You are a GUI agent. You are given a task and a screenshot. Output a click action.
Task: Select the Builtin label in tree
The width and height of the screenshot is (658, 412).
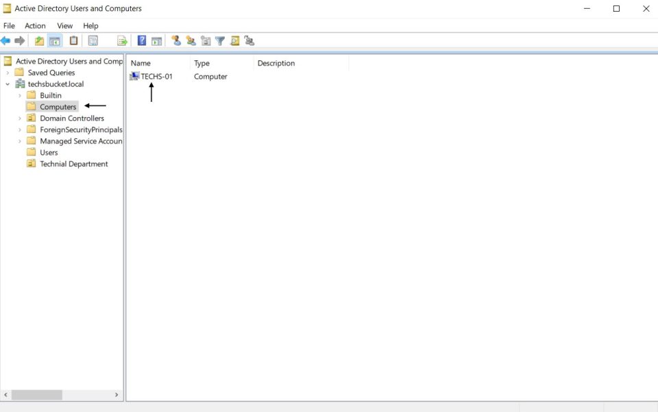[x=50, y=96]
